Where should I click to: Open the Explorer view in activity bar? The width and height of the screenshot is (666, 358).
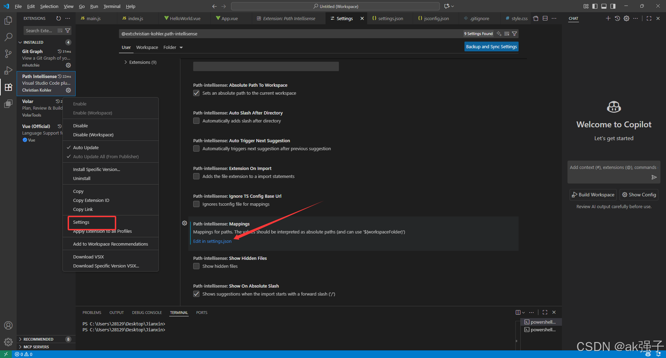(x=8, y=20)
